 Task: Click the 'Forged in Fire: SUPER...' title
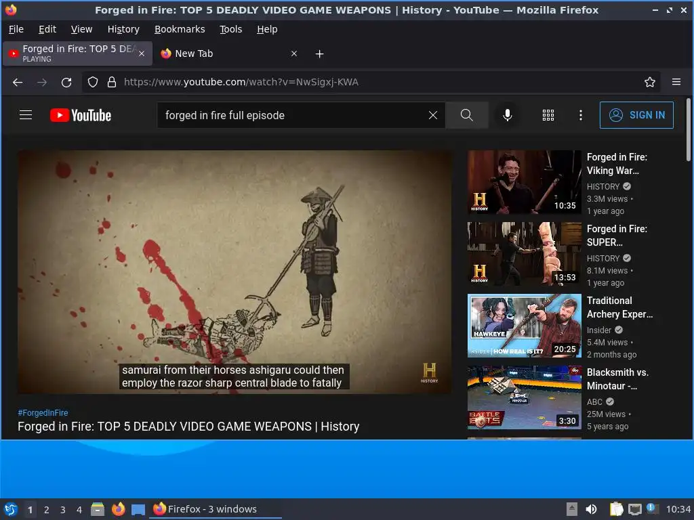617,235
